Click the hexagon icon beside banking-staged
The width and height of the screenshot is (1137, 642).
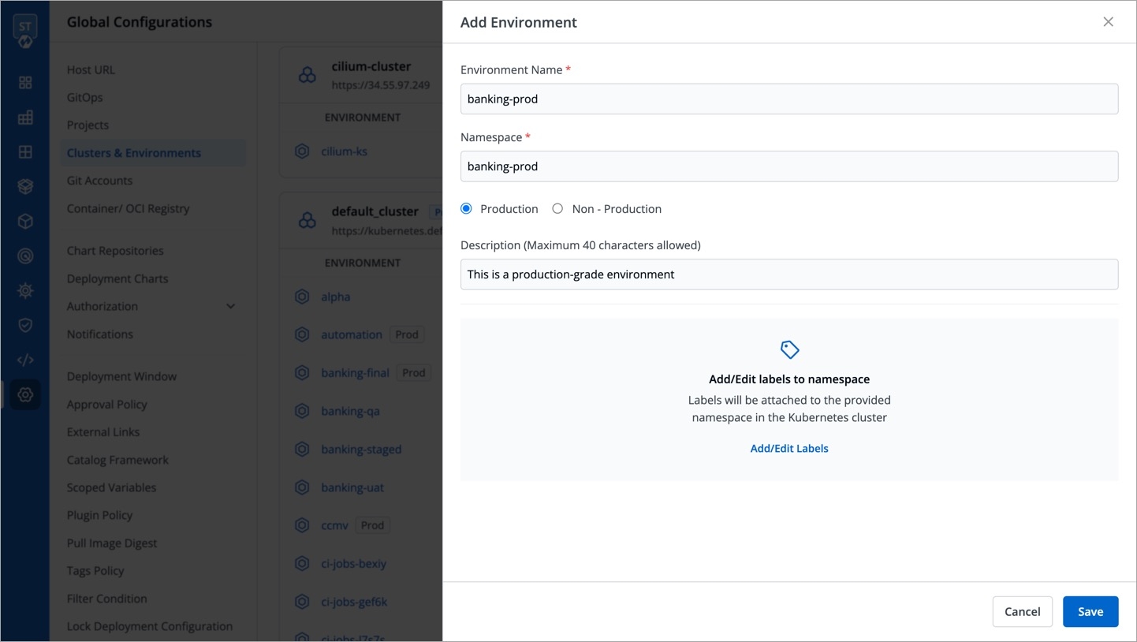[302, 449]
